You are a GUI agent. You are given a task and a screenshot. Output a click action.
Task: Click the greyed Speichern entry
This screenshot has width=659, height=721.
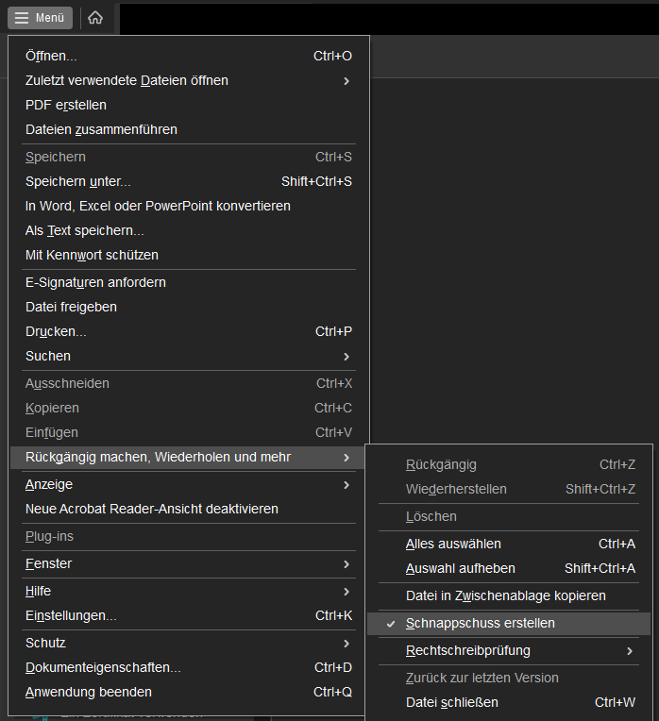[x=189, y=158]
